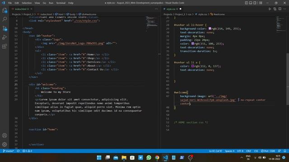The height and width of the screenshot is (162, 289).
Task: Open the Mail app from taskbar
Action: (116, 157)
